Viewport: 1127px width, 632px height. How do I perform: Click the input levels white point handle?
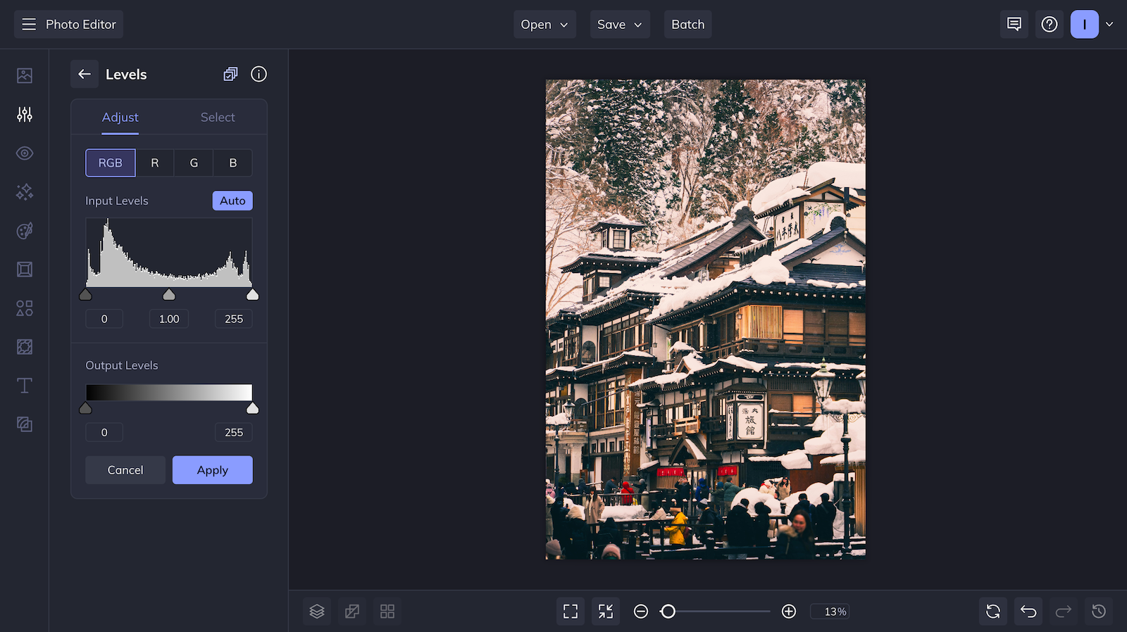[x=252, y=294]
